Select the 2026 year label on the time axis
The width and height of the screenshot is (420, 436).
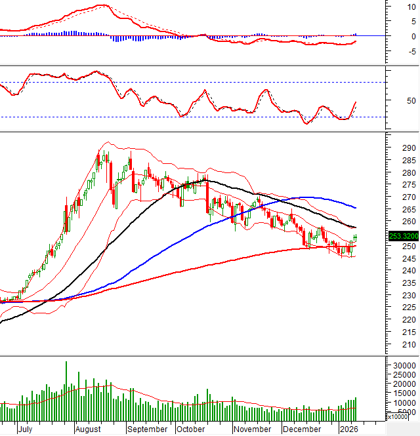(x=348, y=429)
